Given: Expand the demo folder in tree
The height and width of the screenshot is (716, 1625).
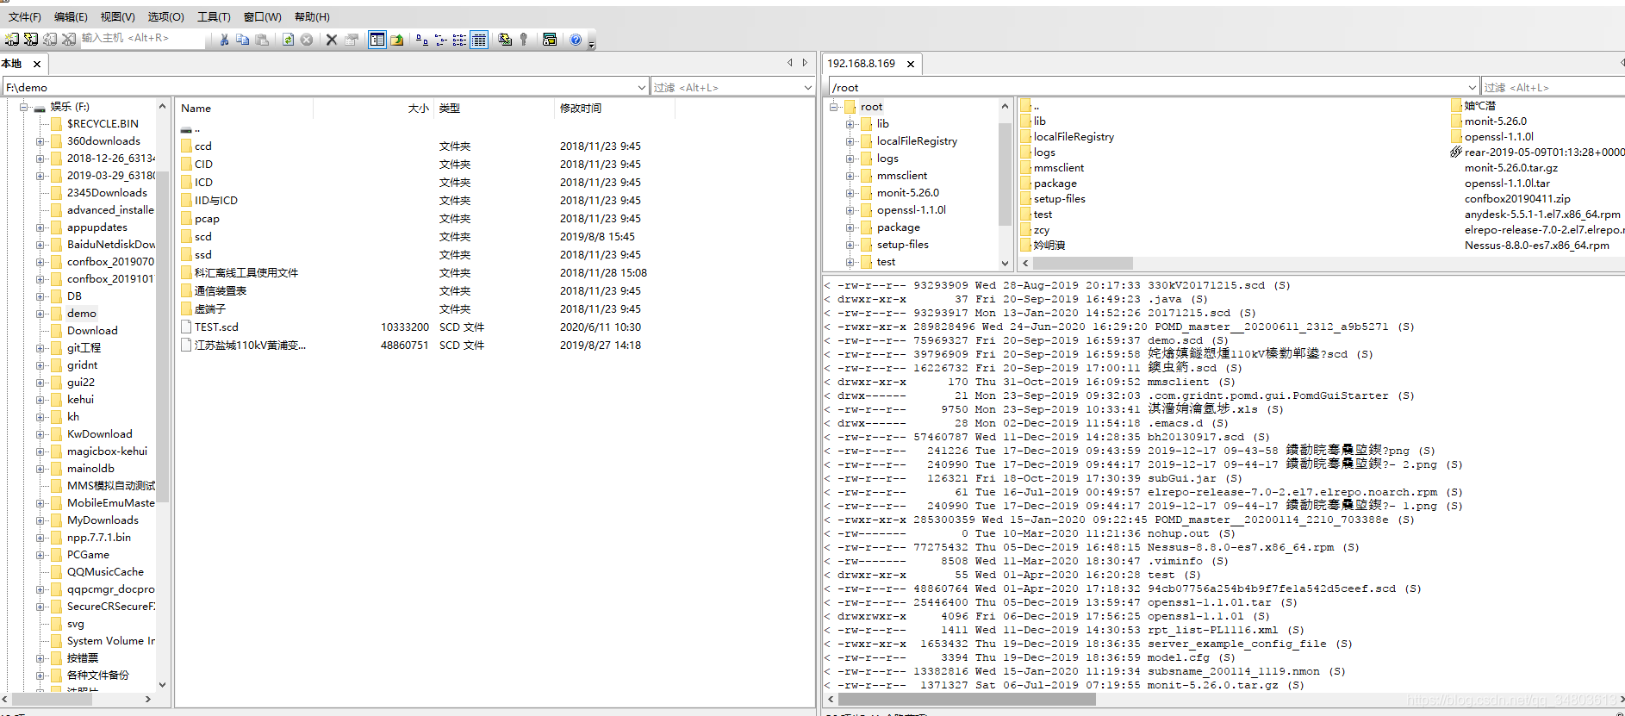Looking at the screenshot, I should click(x=40, y=314).
